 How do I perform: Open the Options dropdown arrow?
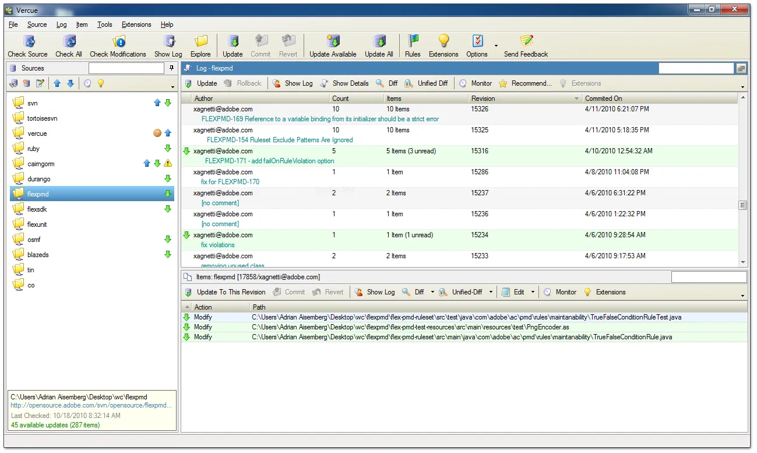(495, 45)
